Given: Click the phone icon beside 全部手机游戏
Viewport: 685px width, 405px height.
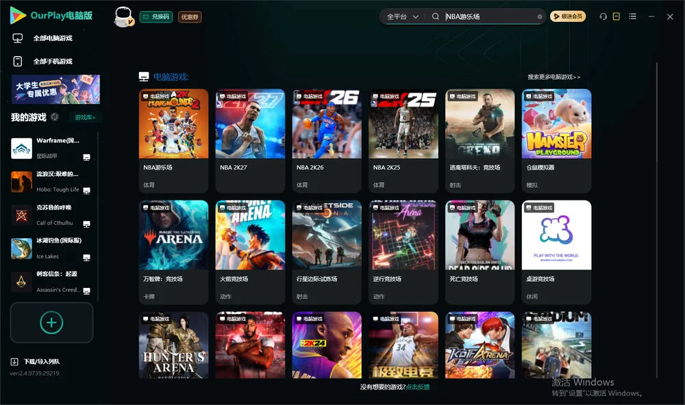Looking at the screenshot, I should pos(18,62).
